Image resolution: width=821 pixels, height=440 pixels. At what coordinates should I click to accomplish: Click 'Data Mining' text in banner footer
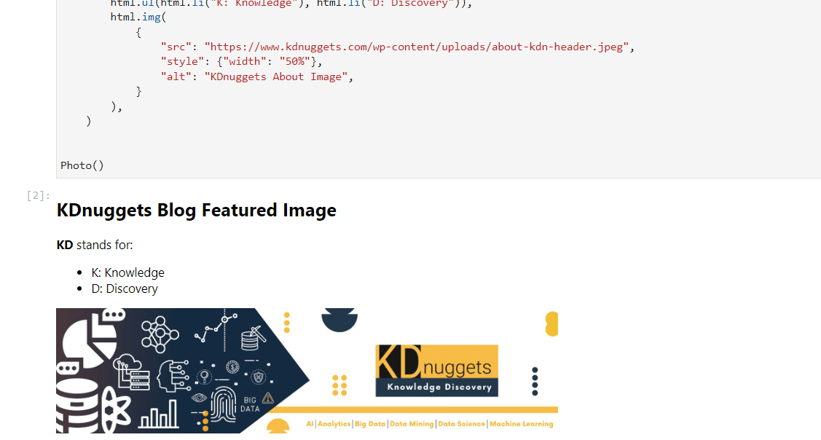coord(412,424)
